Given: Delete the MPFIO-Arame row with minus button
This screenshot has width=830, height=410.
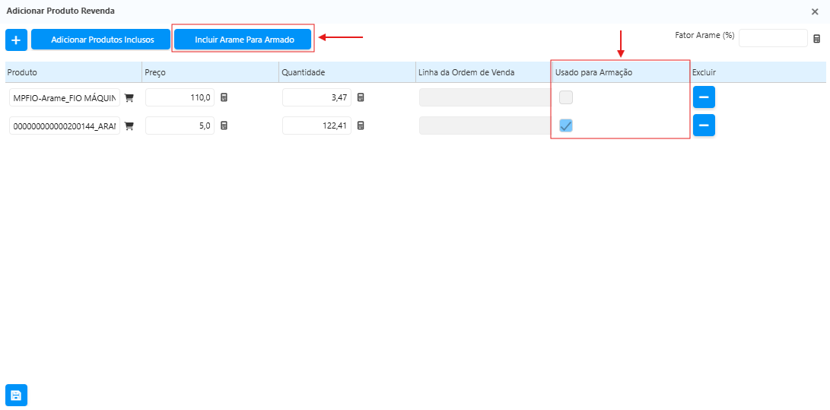Looking at the screenshot, I should (x=704, y=97).
